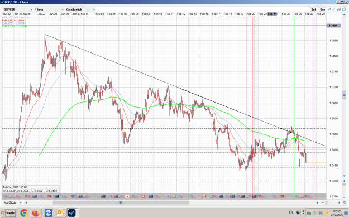Viewport: 349px width, 218px height.
Task: Click the volume speaker tray icon
Action: click(315, 213)
